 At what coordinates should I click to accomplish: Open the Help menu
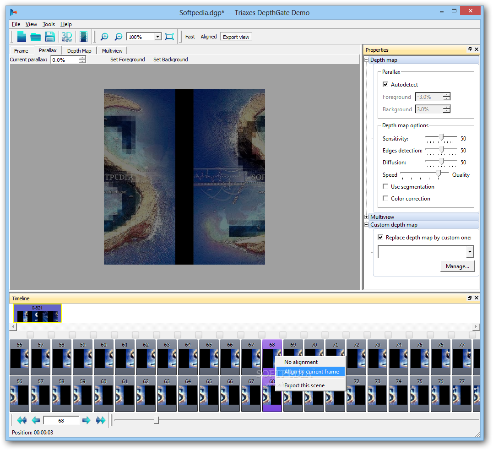click(x=66, y=24)
